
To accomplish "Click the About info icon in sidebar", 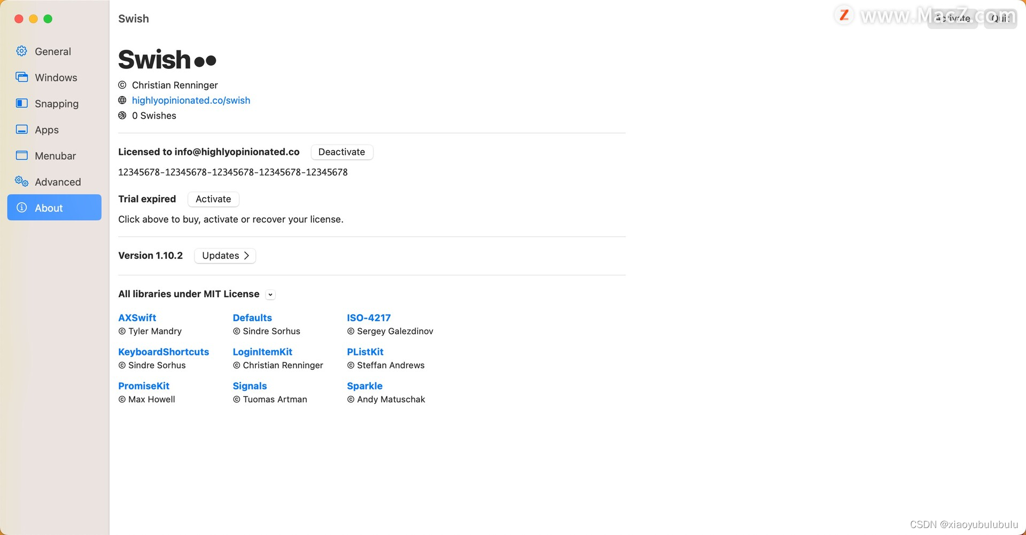I will click(x=21, y=208).
